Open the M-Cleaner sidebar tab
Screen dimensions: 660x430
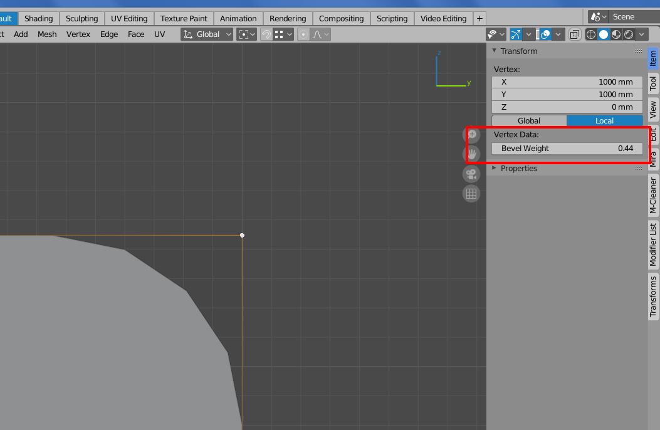click(x=653, y=195)
